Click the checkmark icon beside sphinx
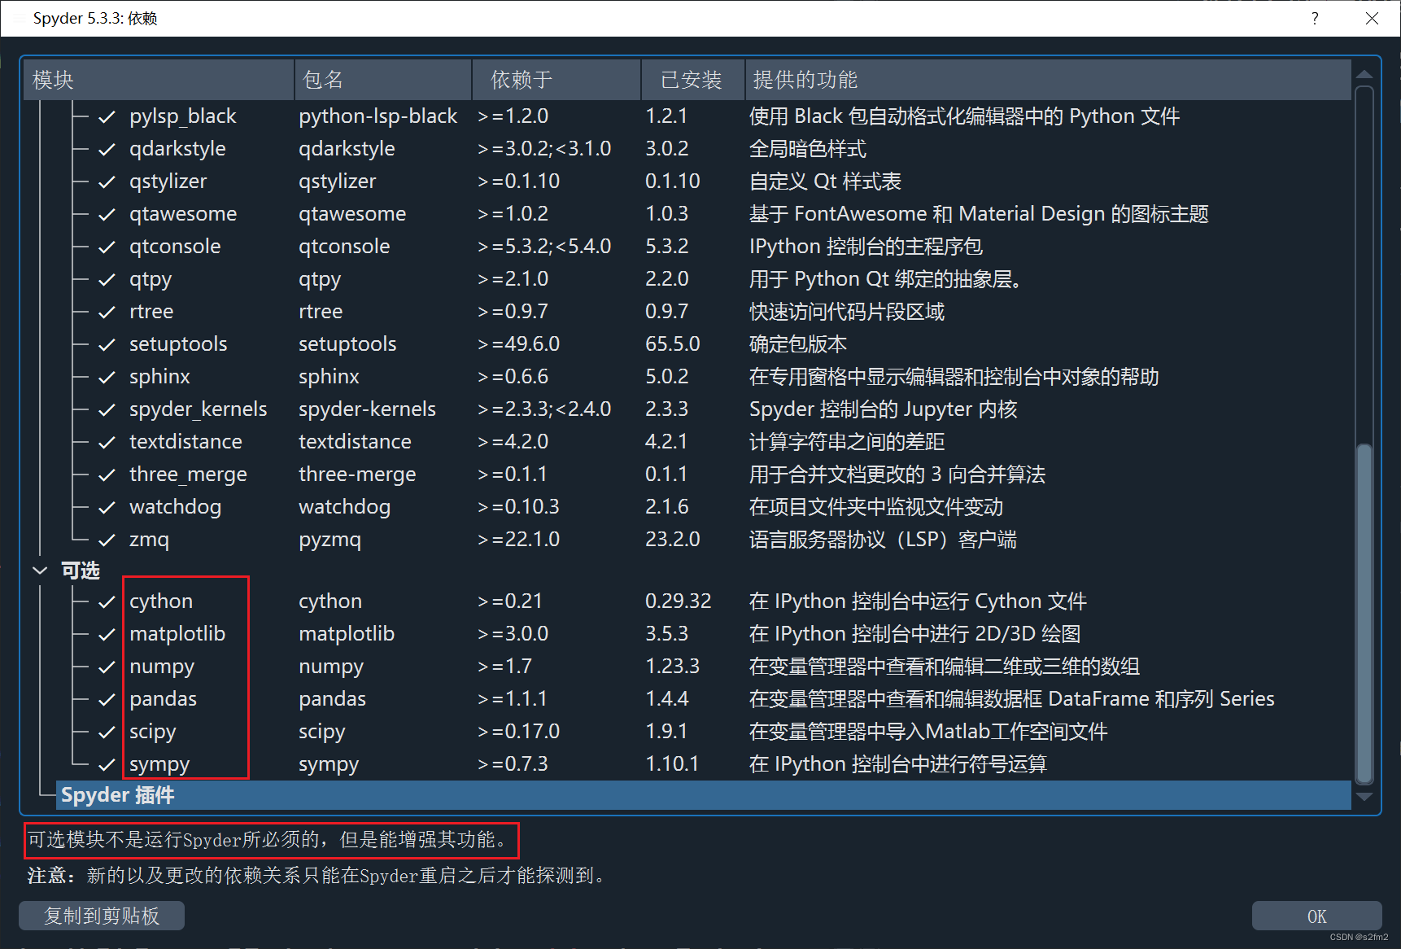1401x949 pixels. point(107,378)
